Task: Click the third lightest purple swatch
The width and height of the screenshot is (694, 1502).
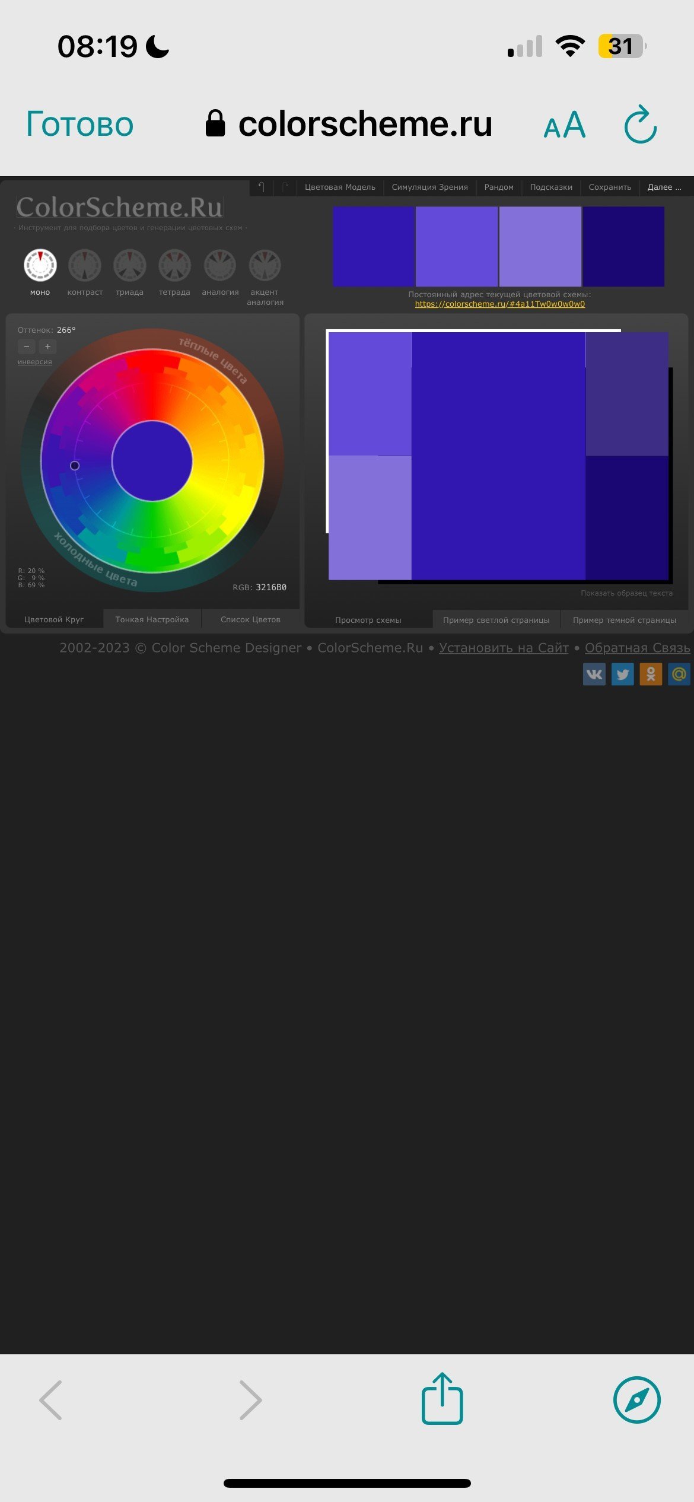Action: pyautogui.click(x=540, y=247)
